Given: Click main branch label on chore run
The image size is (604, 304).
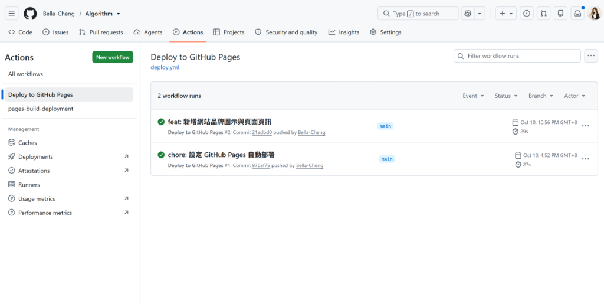Looking at the screenshot, I should [387, 159].
